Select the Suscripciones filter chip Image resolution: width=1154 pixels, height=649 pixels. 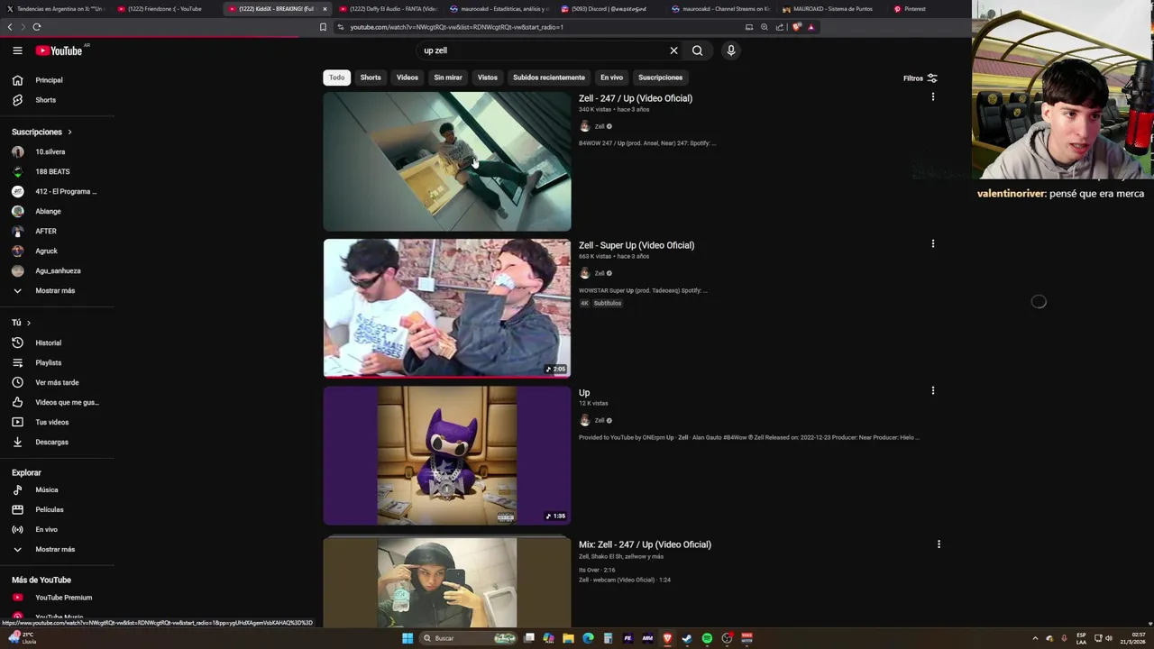661,78
